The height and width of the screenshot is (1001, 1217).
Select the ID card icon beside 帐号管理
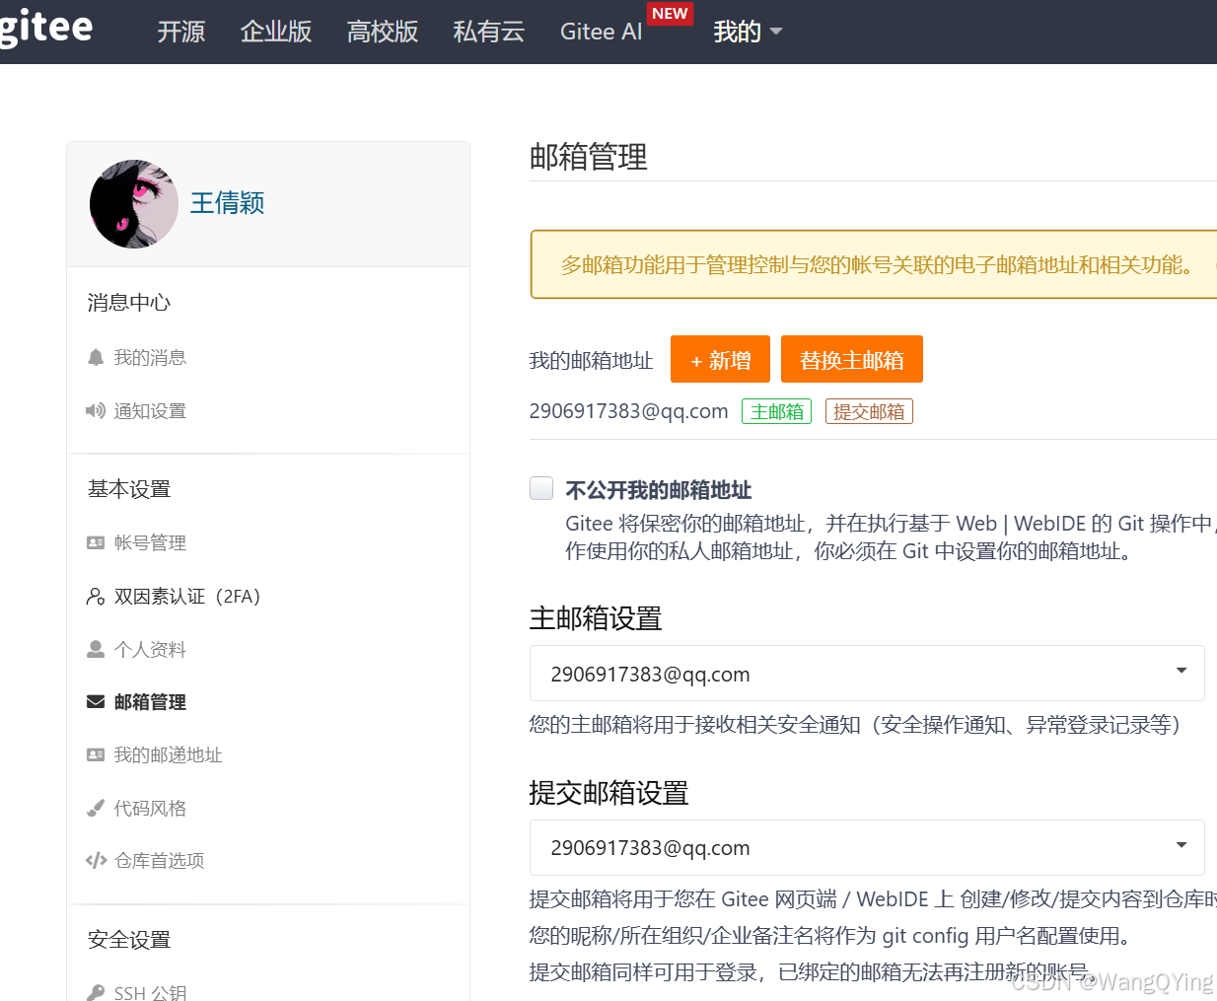[96, 541]
